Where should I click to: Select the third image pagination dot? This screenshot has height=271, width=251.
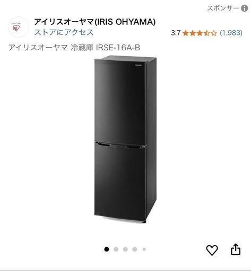coord(125,249)
